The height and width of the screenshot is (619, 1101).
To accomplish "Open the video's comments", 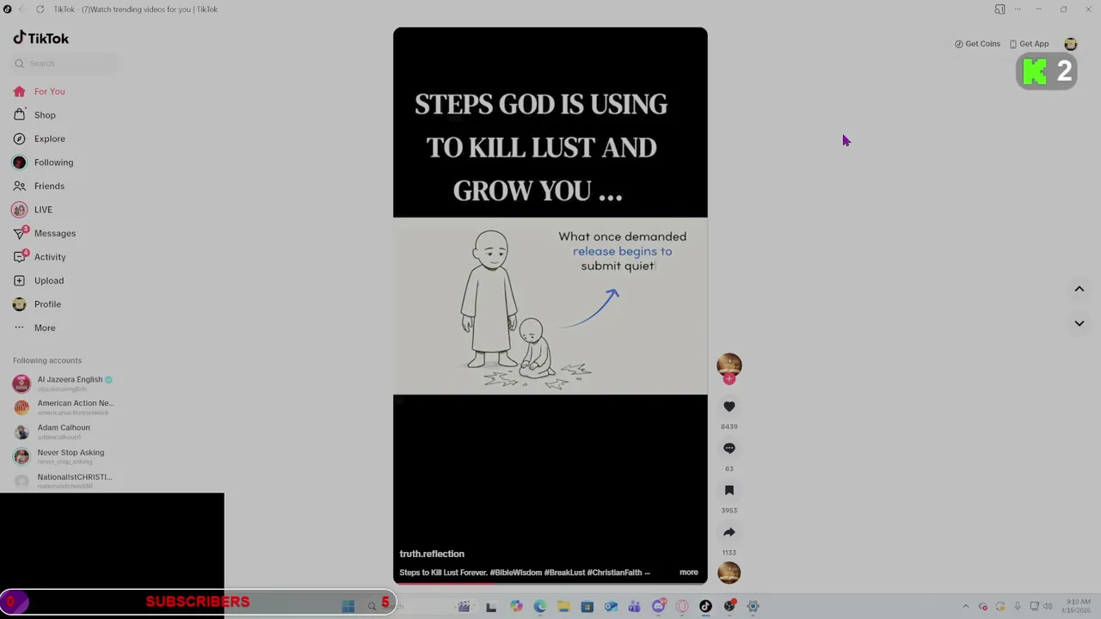I will [x=729, y=448].
